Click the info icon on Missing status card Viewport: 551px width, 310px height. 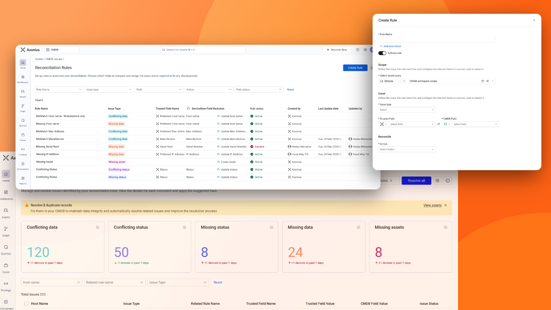272,227
